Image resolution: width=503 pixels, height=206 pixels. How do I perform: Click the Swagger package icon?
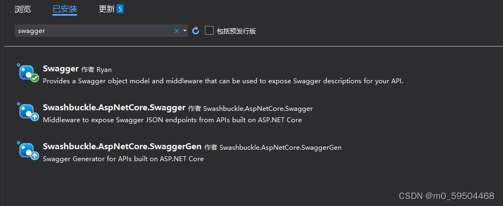coord(27,72)
